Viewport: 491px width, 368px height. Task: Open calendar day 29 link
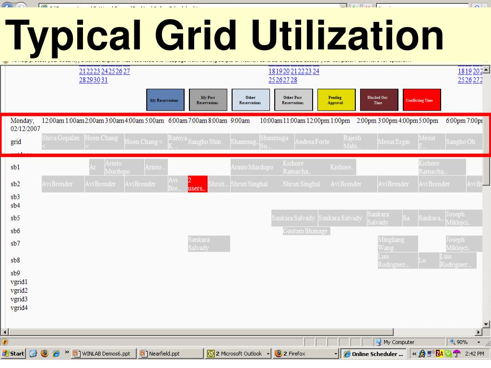[x=90, y=80]
